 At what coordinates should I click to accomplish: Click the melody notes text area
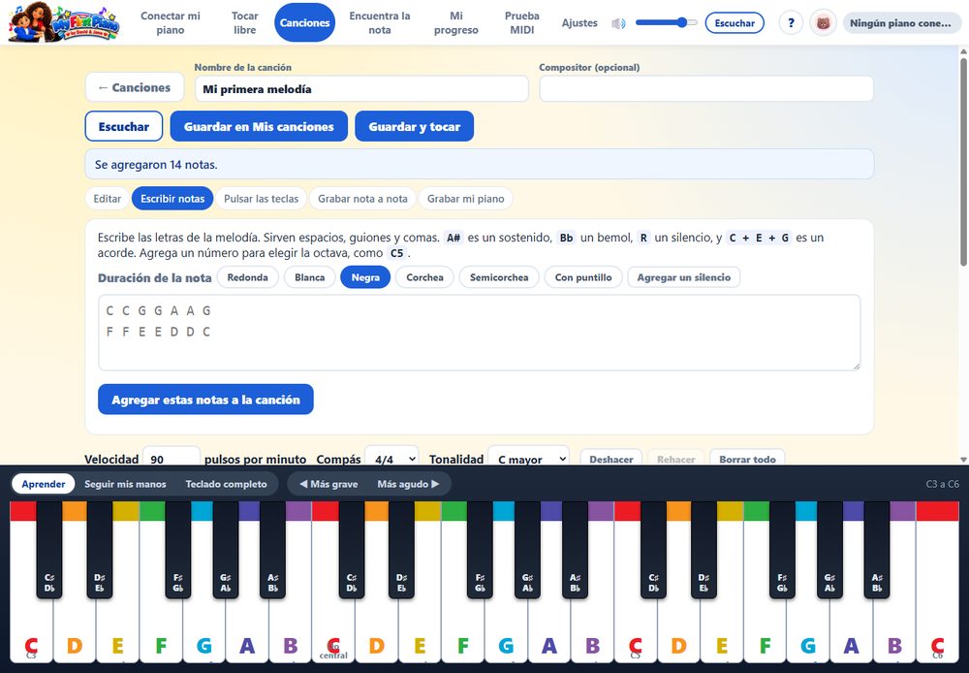(x=479, y=333)
